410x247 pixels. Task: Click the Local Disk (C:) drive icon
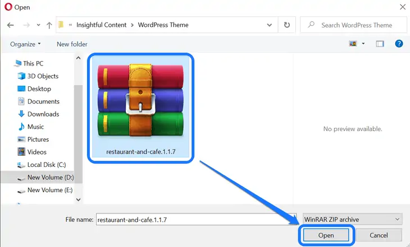[x=21, y=165]
